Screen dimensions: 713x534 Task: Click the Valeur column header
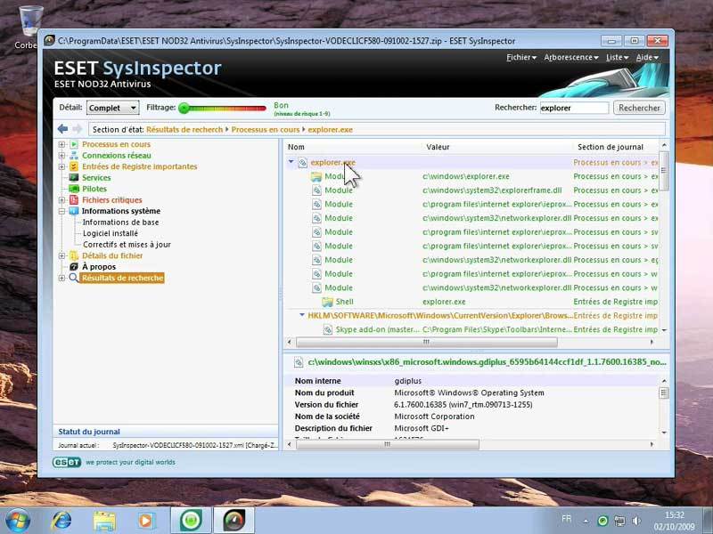point(438,147)
